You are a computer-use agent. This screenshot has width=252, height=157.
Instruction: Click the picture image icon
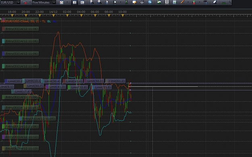(x=159, y=2)
